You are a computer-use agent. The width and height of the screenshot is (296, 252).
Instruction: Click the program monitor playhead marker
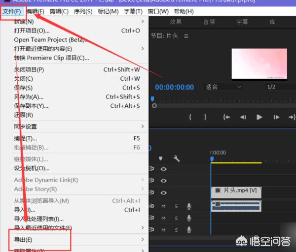point(152,99)
